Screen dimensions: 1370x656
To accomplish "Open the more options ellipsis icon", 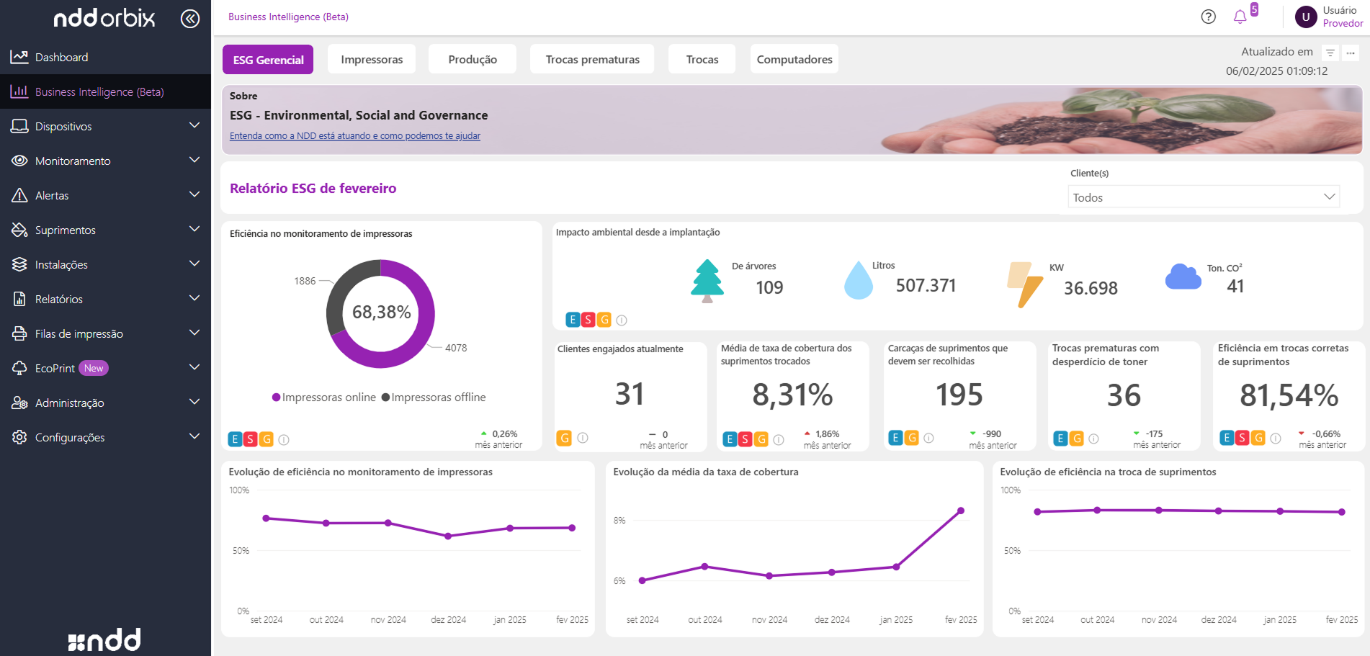I will pyautogui.click(x=1351, y=53).
